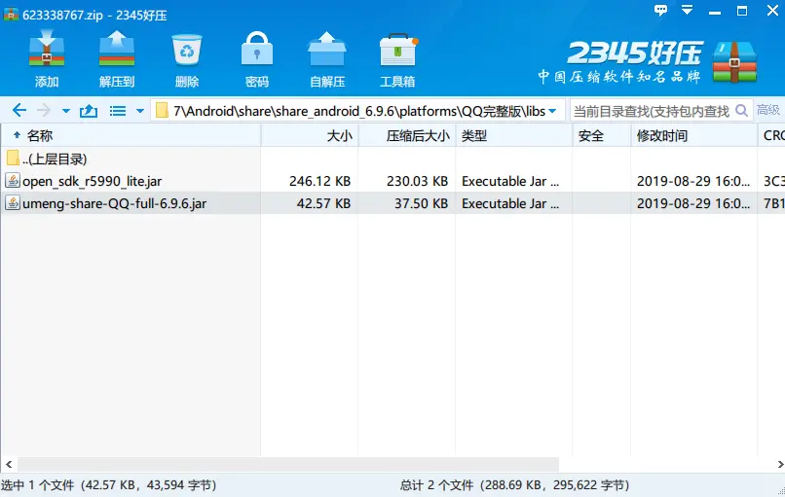
Task: Maximize the 2345好压 window
Action: click(742, 11)
